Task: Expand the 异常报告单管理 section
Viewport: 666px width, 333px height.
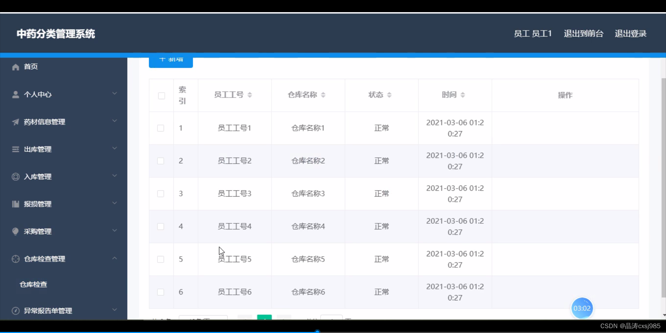Action: point(114,310)
